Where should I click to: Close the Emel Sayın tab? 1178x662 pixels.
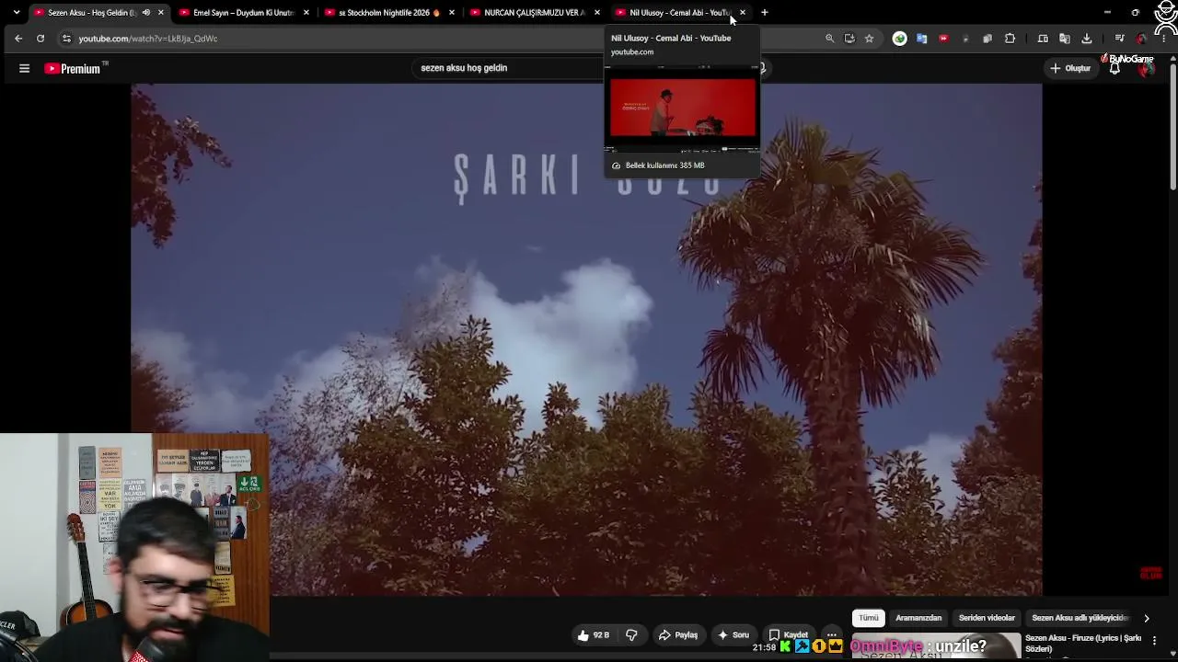(x=306, y=13)
